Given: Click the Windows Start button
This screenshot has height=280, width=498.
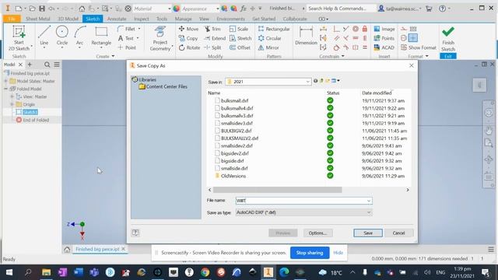Looking at the screenshot, I should [9, 272].
